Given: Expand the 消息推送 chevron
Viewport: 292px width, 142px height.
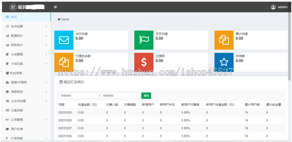Looking at the screenshot, I should [46, 92].
